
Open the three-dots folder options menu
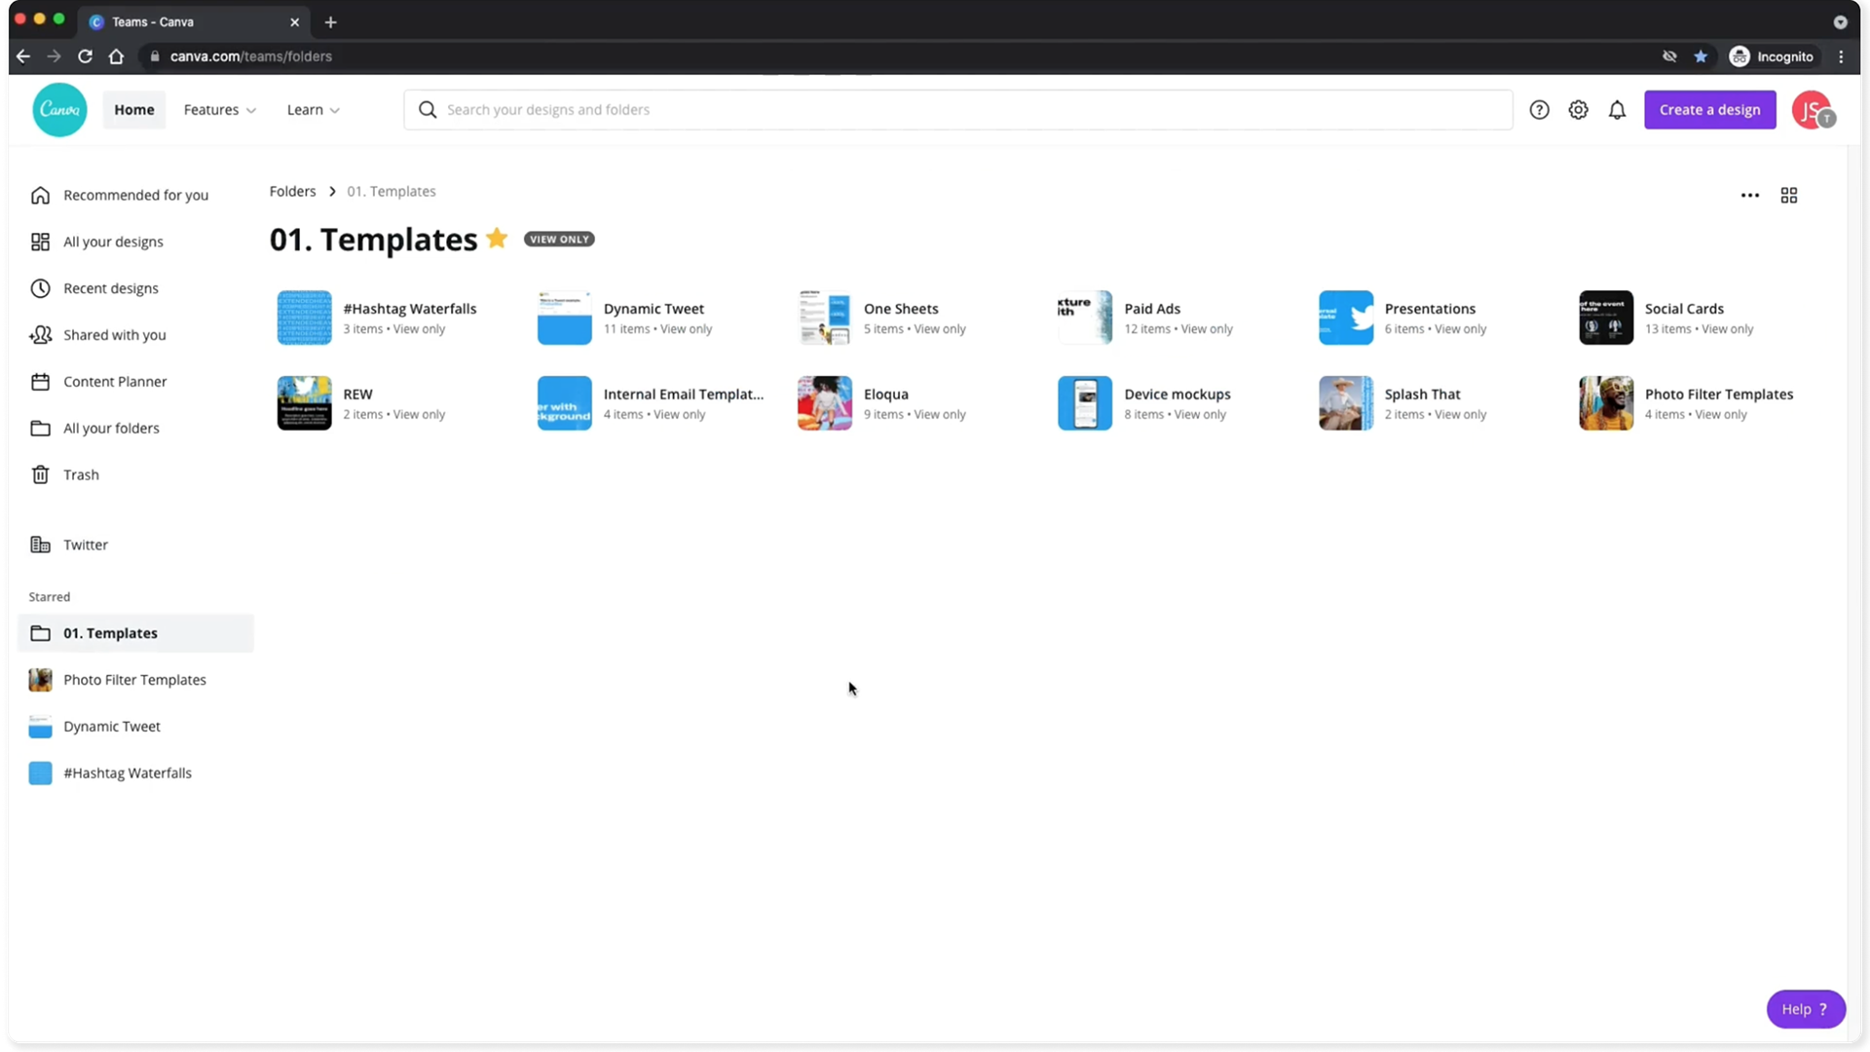[x=1749, y=196]
